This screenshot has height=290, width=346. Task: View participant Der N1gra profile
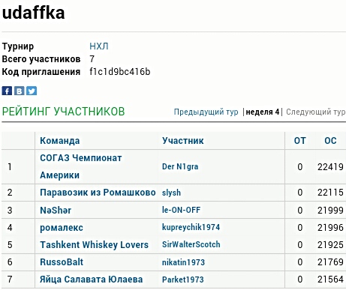[x=180, y=166]
